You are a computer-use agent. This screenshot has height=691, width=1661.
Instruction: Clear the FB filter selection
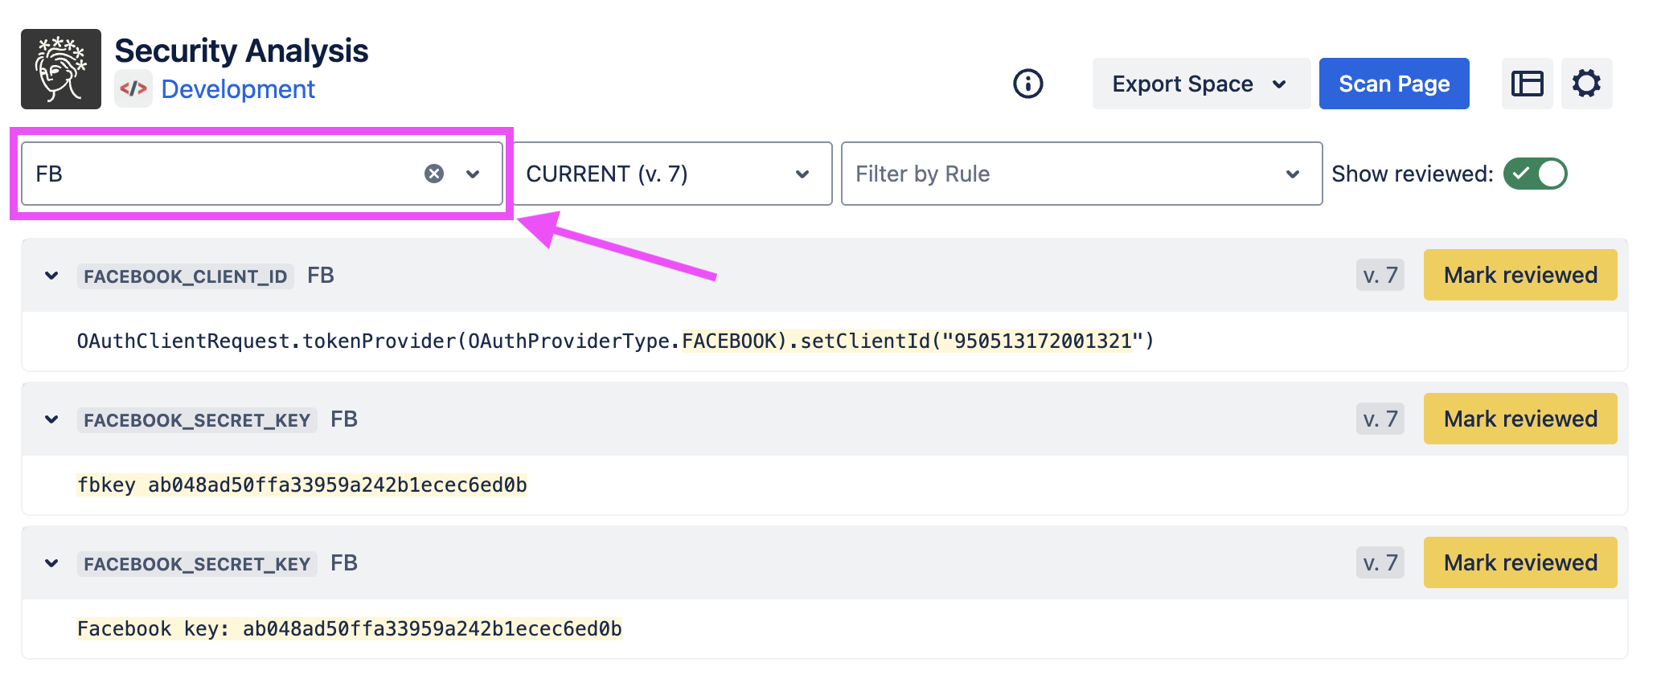coord(434,174)
